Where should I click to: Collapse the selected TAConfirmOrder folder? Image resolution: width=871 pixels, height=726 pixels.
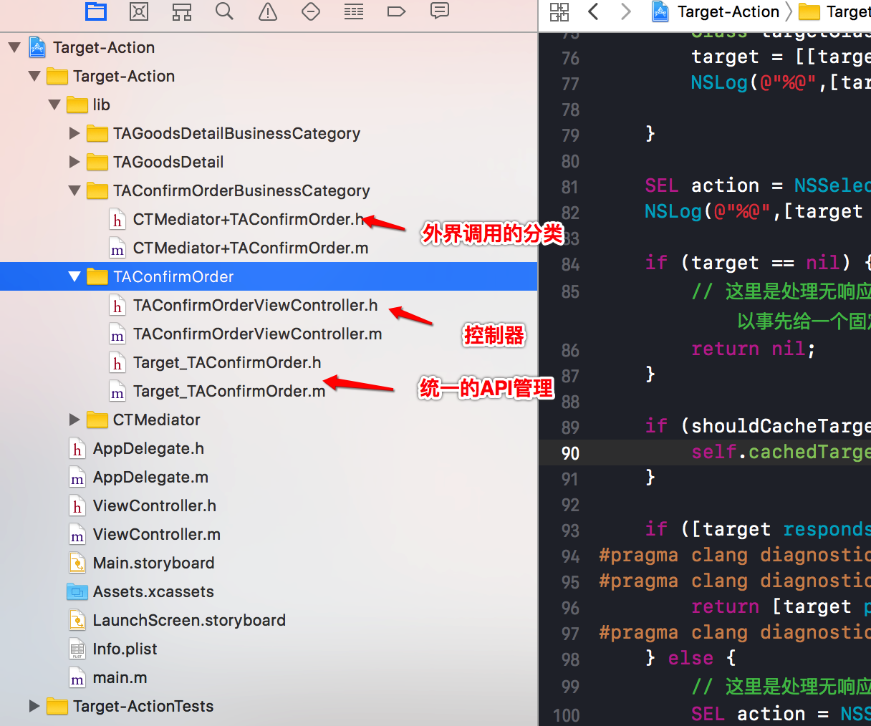[74, 276]
